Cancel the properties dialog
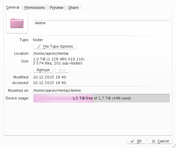Image resolution: width=176 pixels, height=148 pixels. 160,141
